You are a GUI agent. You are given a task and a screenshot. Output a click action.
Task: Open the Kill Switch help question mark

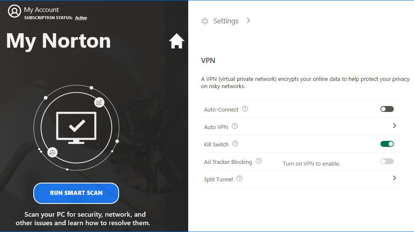pos(235,144)
